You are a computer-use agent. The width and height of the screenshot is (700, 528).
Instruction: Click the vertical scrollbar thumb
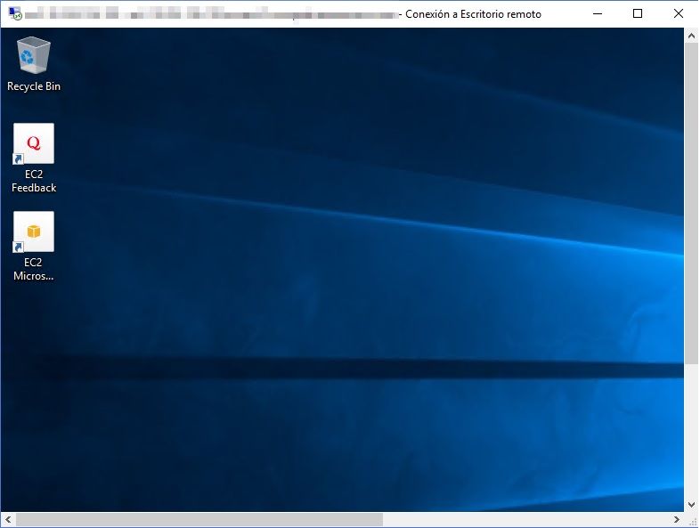tap(691, 204)
